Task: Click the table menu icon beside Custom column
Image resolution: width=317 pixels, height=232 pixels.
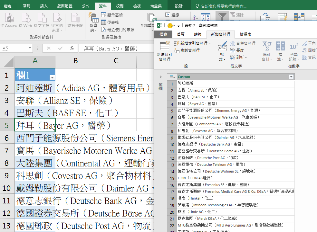Action: [172, 77]
